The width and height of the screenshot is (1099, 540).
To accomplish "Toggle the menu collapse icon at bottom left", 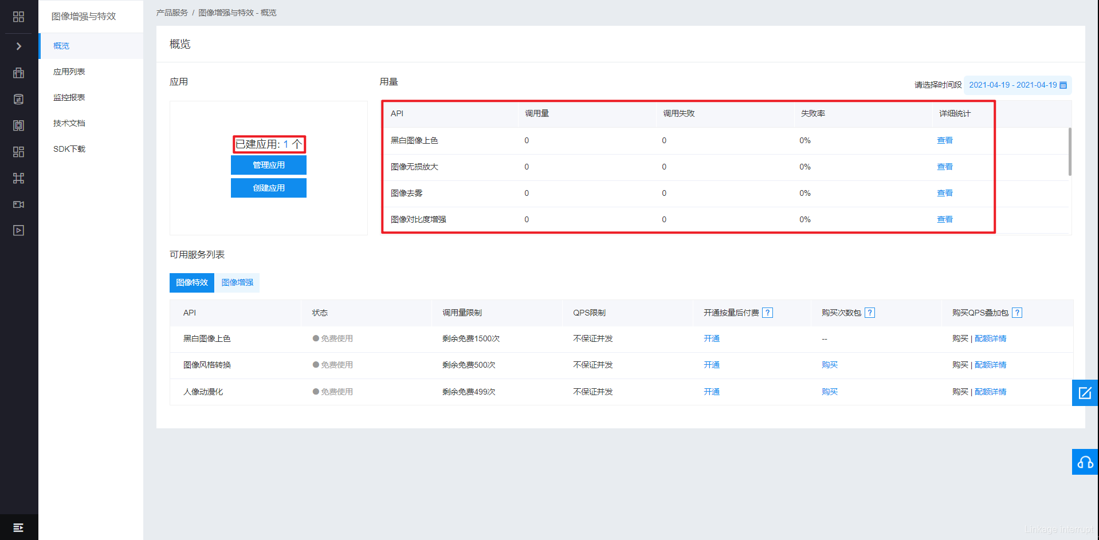I will (x=18, y=527).
